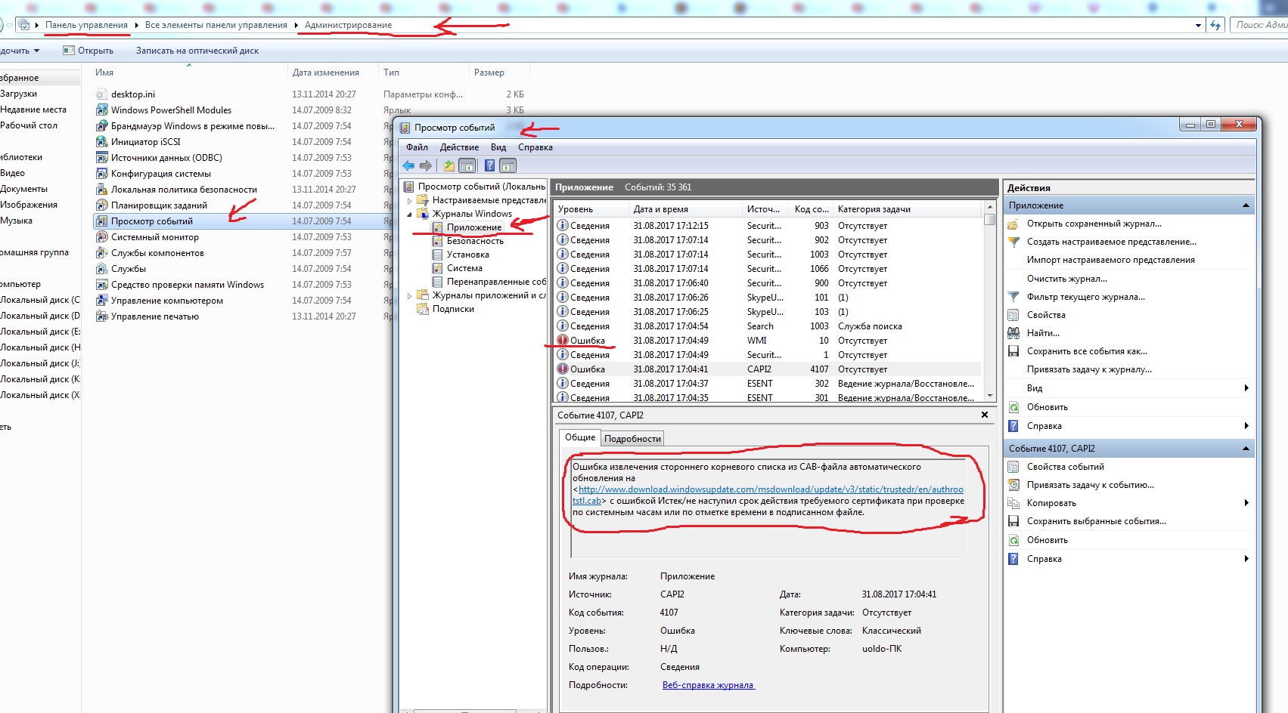This screenshot has height=713, width=1288.
Task: Select the CAPI2 error event row
Action: click(768, 369)
